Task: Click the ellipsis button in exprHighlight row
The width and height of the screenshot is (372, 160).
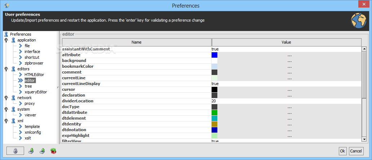Action: pos(289,136)
